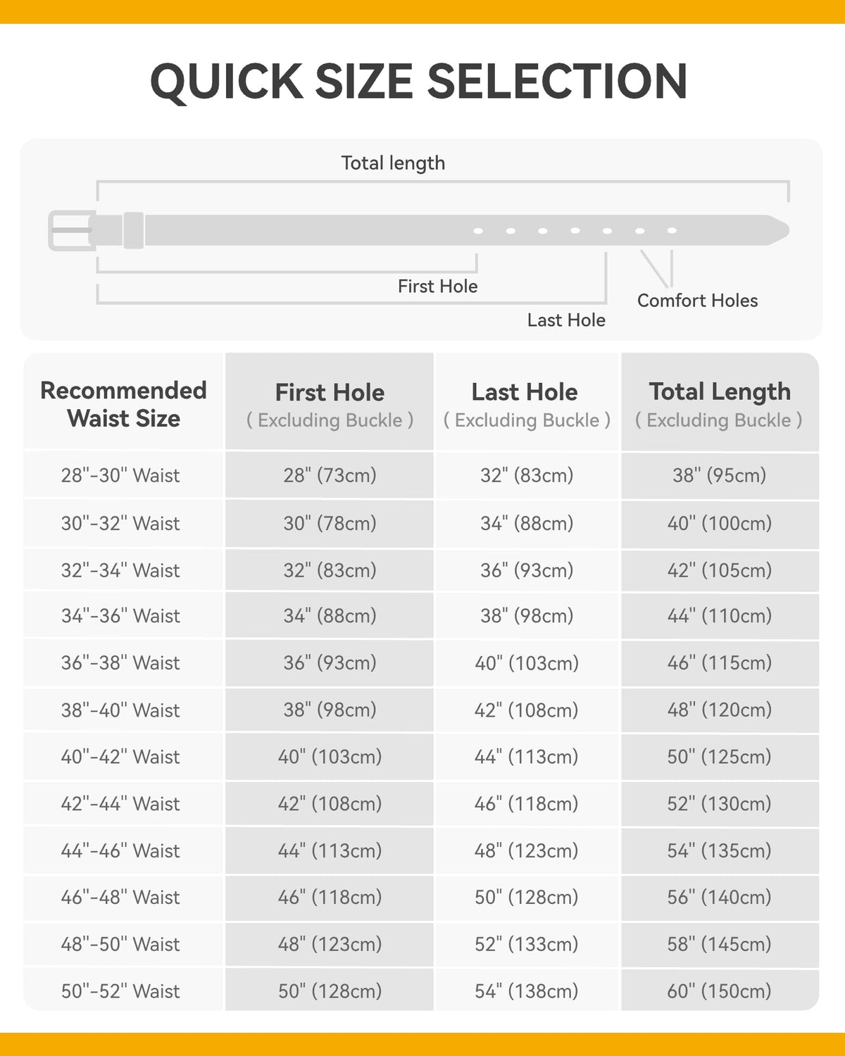The image size is (845, 1056).
Task: Click the First Hole diagram label
Action: pos(437,287)
